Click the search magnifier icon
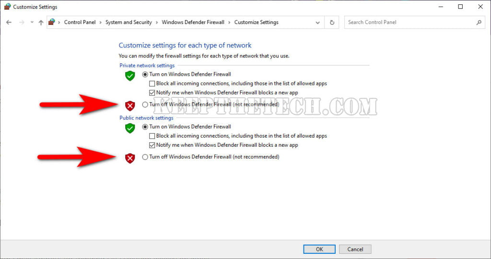 (479, 22)
